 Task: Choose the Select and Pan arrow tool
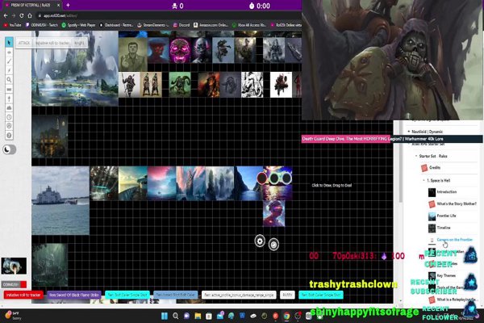point(9,42)
